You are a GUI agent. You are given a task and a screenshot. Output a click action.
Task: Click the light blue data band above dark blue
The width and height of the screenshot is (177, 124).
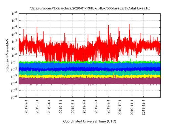(x=90, y=65)
